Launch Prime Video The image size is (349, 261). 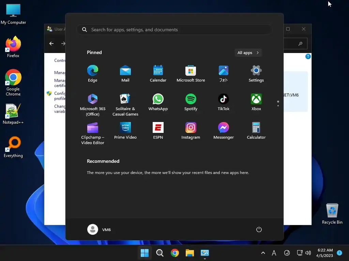tap(125, 131)
